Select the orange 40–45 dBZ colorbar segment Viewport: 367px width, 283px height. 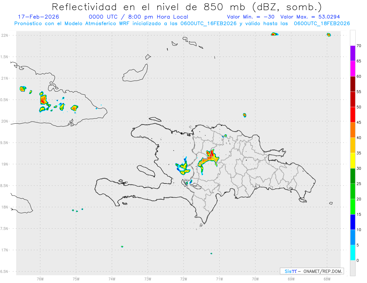click(x=353, y=130)
